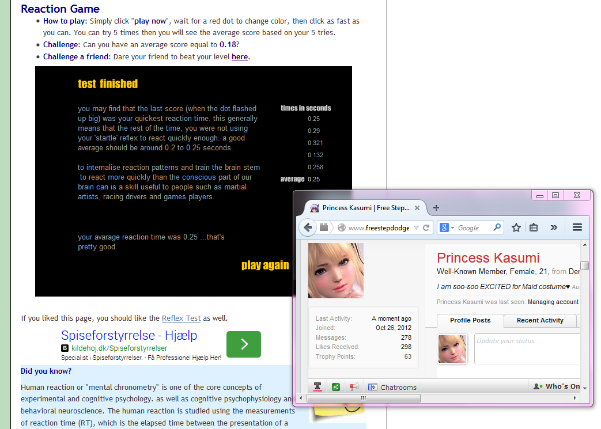Screen dimensions: 601x429
Task: Switch to the Profile Posts tab
Action: pos(470,320)
